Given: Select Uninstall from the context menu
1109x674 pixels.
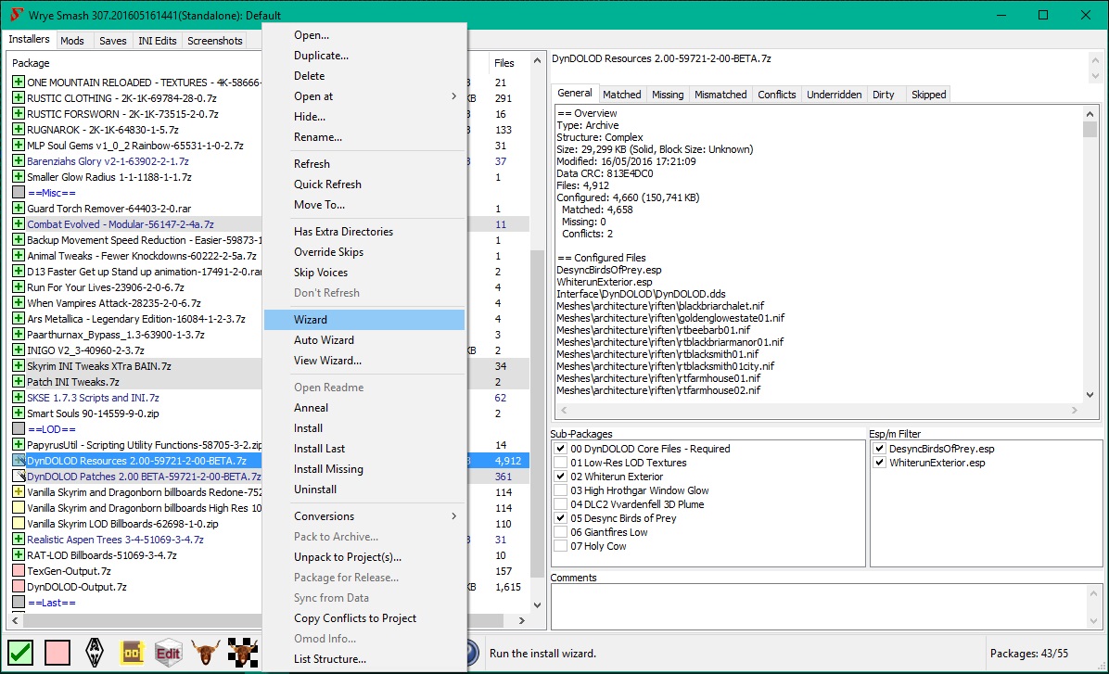Looking at the screenshot, I should pyautogui.click(x=364, y=490).
